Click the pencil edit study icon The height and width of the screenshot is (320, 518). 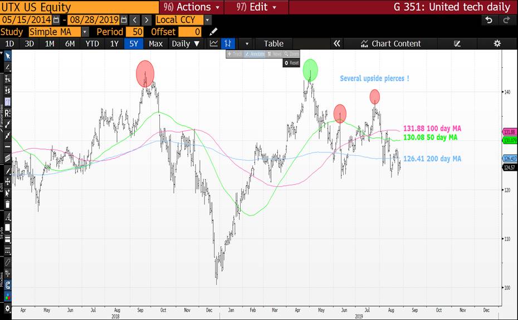(x=213, y=32)
